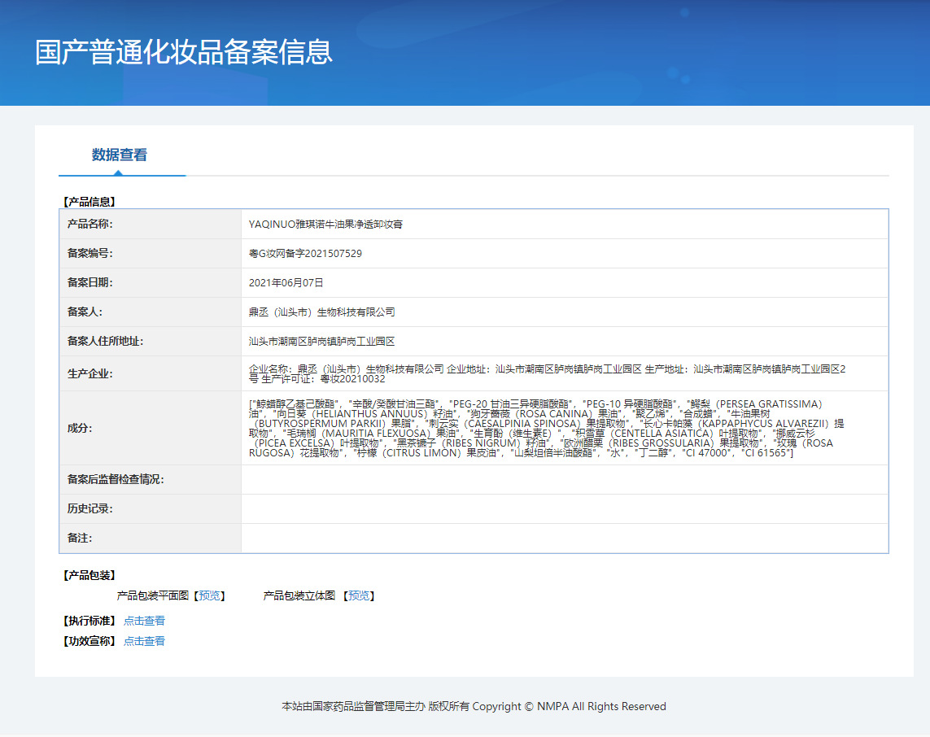930x737 pixels.
Task: Click the 产品名称 row label
Action: click(90, 224)
